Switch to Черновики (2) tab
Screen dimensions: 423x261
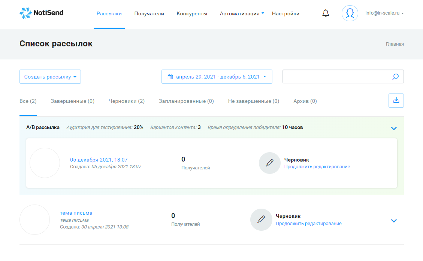[127, 101]
